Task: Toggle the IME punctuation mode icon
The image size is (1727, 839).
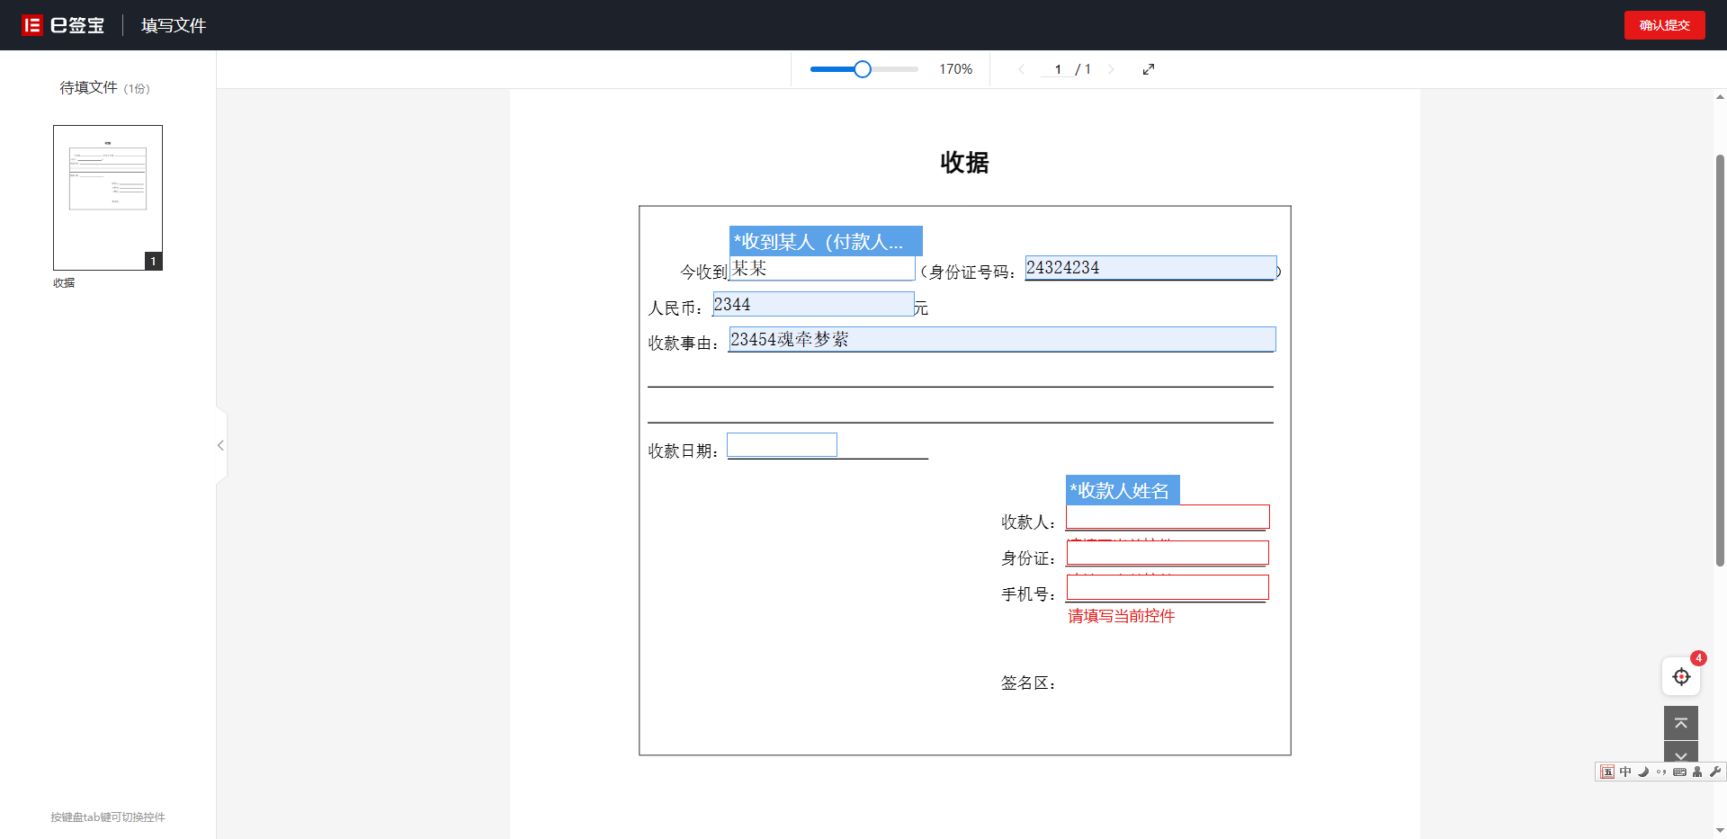Action: (x=1661, y=772)
